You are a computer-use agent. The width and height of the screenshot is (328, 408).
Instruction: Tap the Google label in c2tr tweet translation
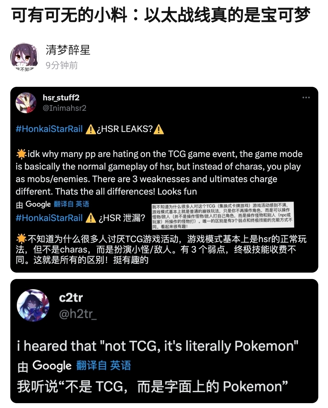click(52, 366)
